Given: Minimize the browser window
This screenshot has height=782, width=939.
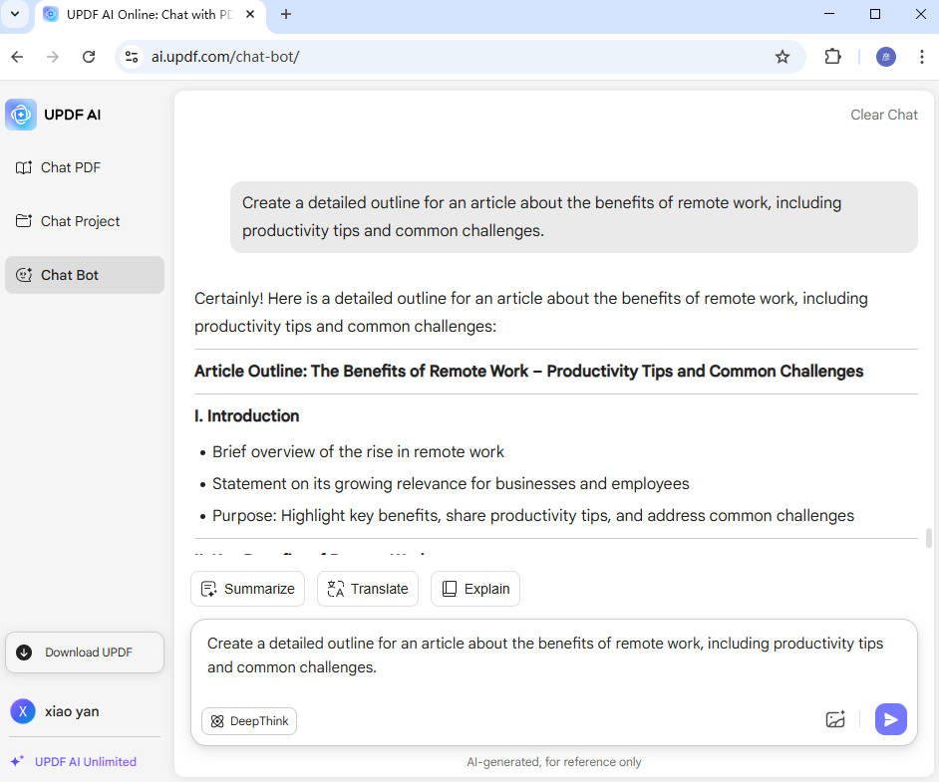Looking at the screenshot, I should tap(829, 14).
